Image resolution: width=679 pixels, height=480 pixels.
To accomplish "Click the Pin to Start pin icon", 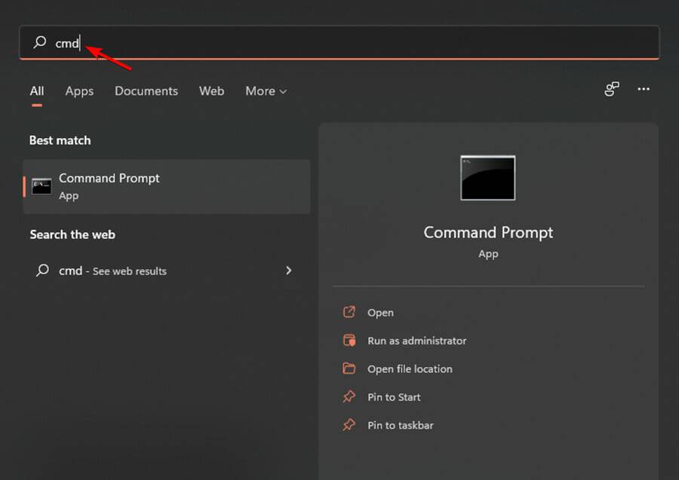I will [349, 397].
